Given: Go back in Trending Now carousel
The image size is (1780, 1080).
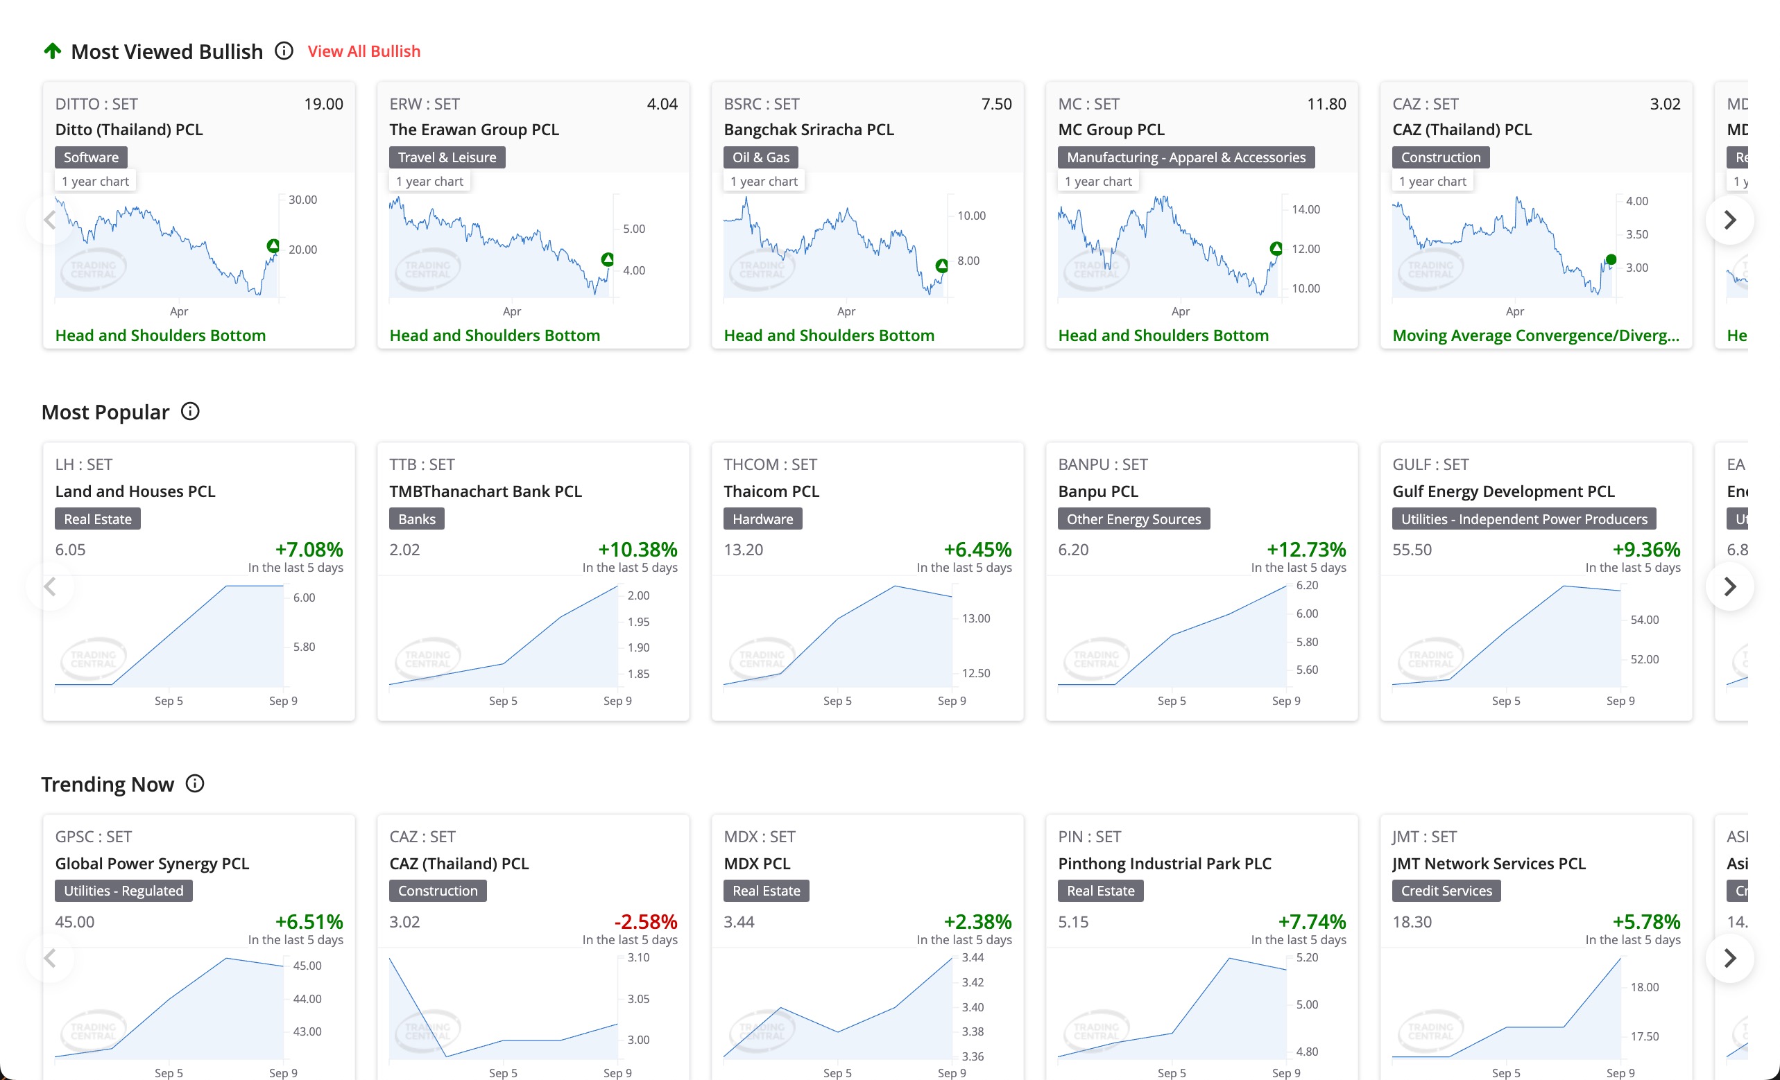Looking at the screenshot, I should tap(50, 958).
